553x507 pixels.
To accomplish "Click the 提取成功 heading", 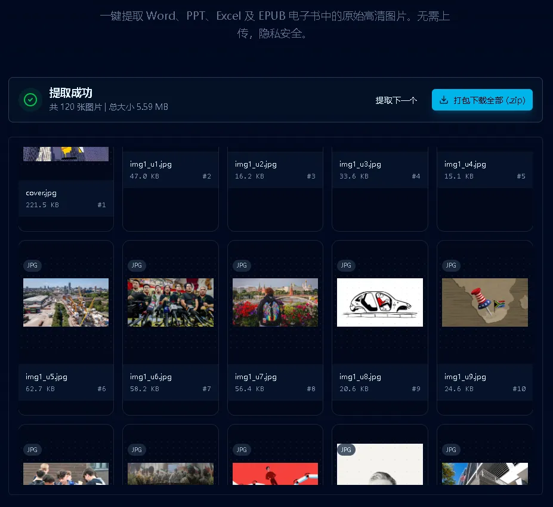I will pyautogui.click(x=70, y=93).
